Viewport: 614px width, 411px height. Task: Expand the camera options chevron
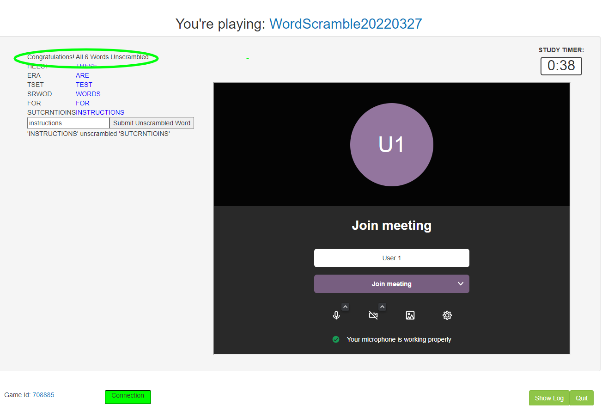(382, 307)
